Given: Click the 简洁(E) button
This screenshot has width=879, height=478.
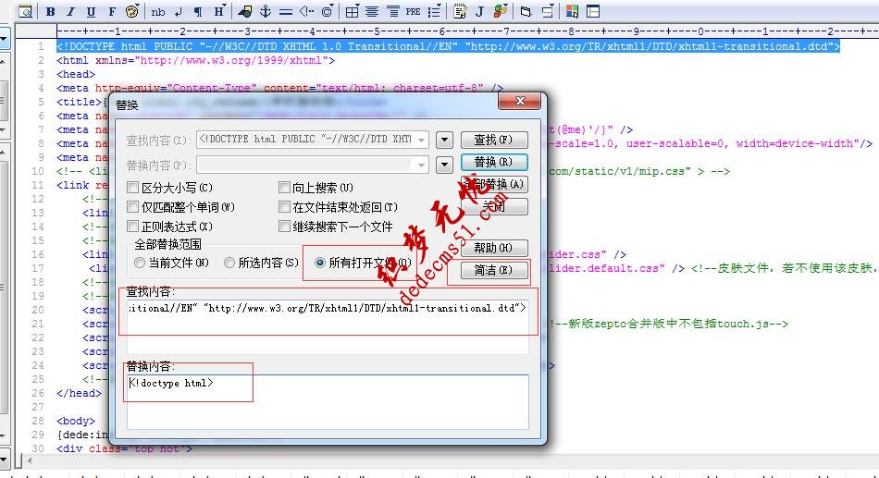Looking at the screenshot, I should coord(494,270).
